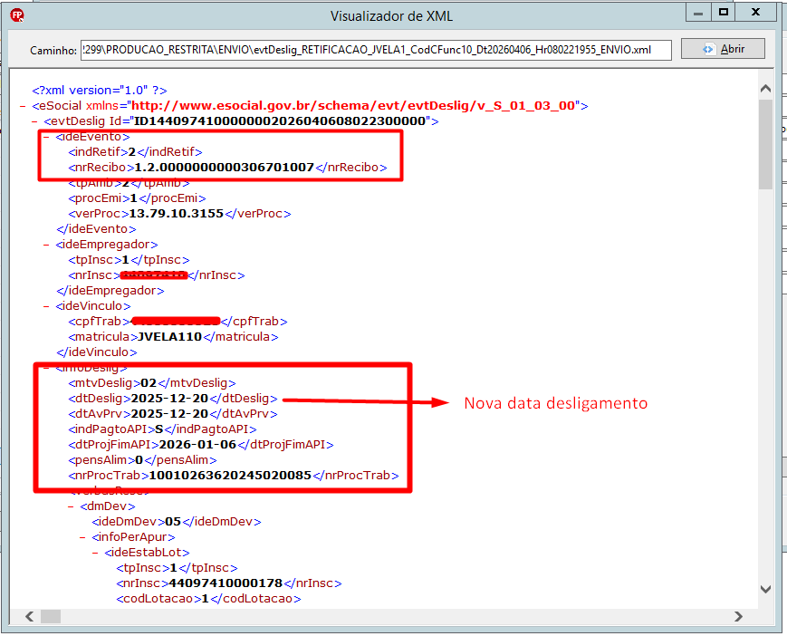Click the matricula value JVELA110
Image resolution: width=787 pixels, height=636 pixels.
point(169,337)
